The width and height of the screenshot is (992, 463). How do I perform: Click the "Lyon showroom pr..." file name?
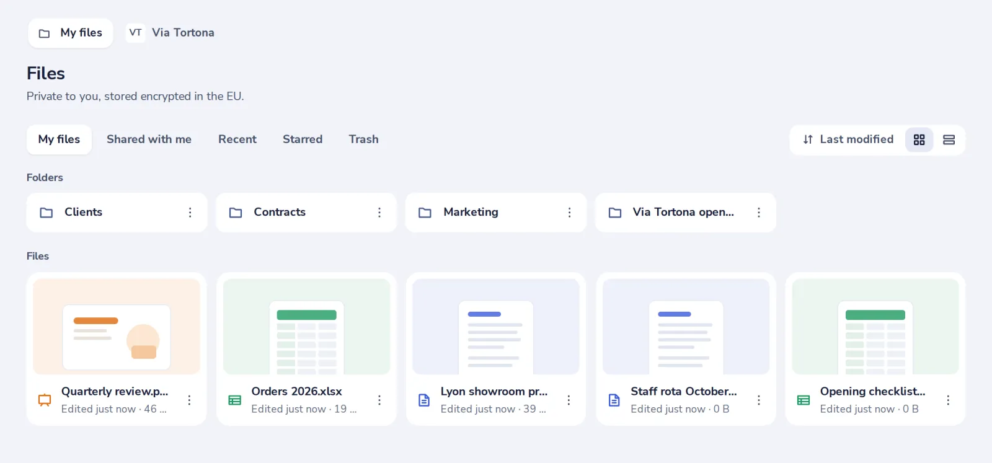click(494, 392)
